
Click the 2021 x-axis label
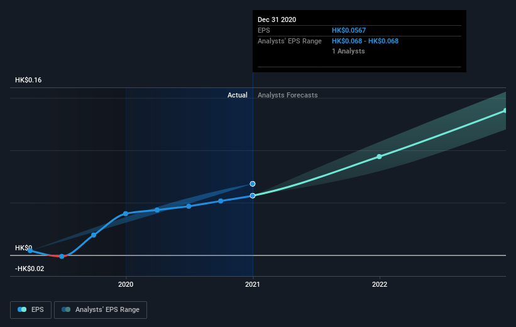tap(253, 284)
